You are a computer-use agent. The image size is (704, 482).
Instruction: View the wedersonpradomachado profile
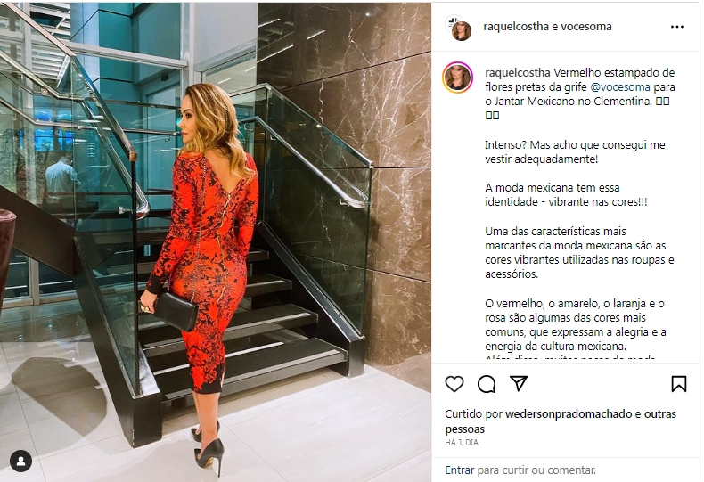(569, 413)
